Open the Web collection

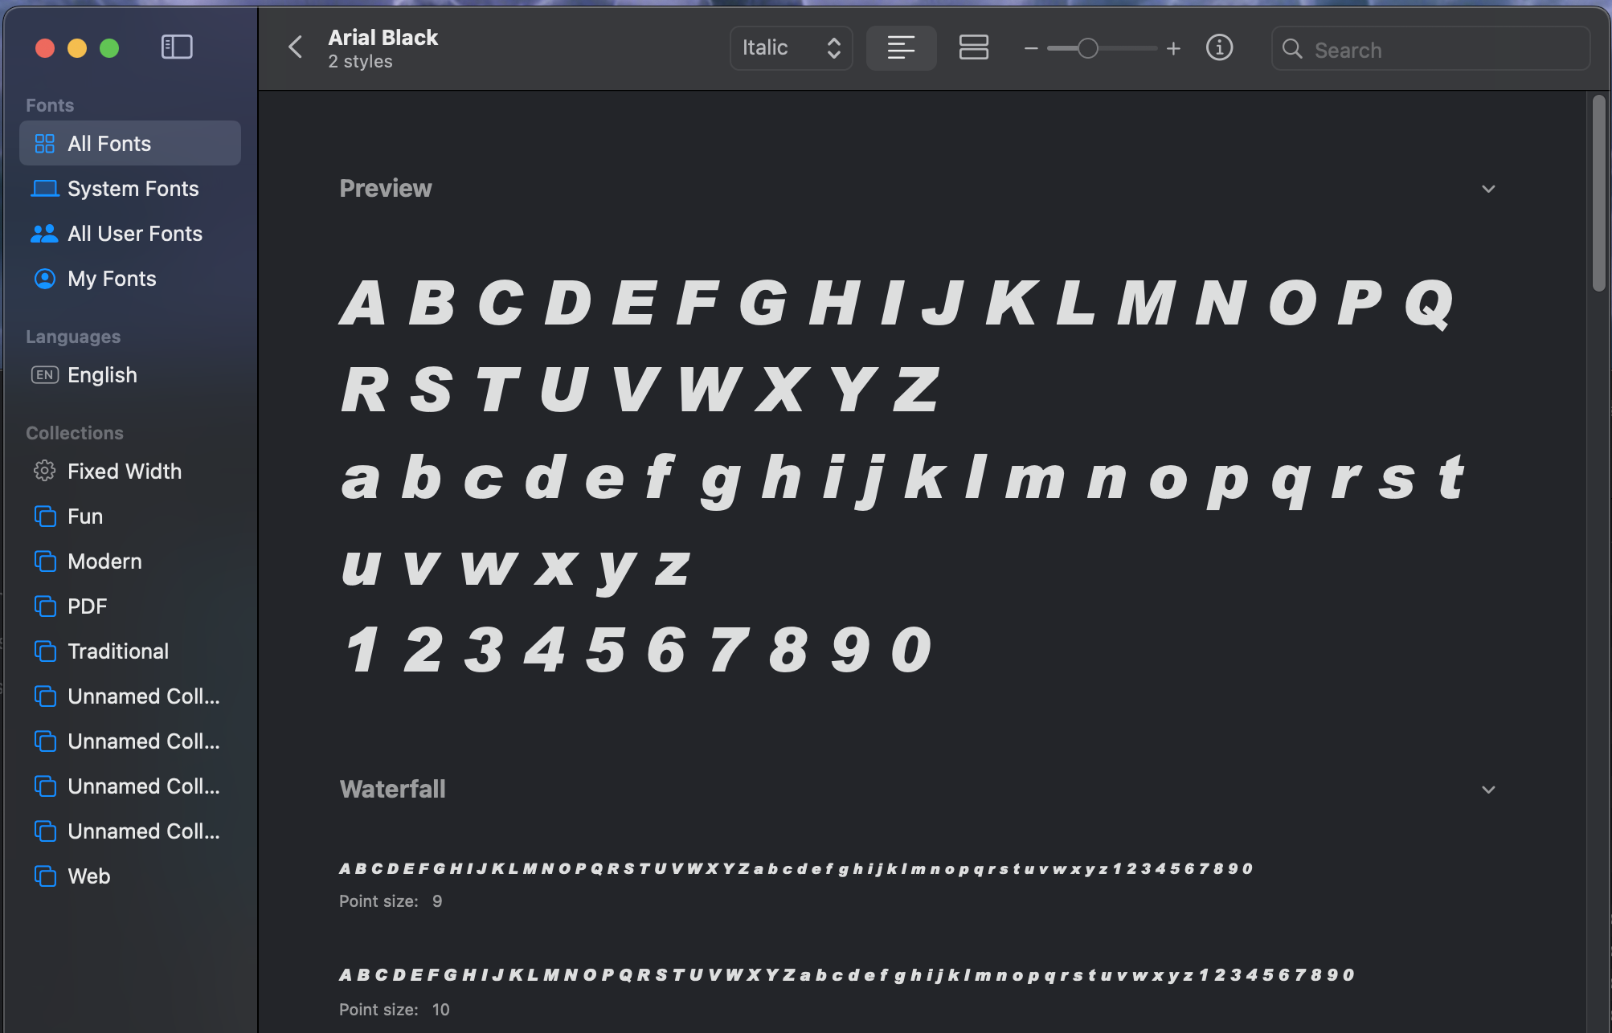tap(88, 876)
